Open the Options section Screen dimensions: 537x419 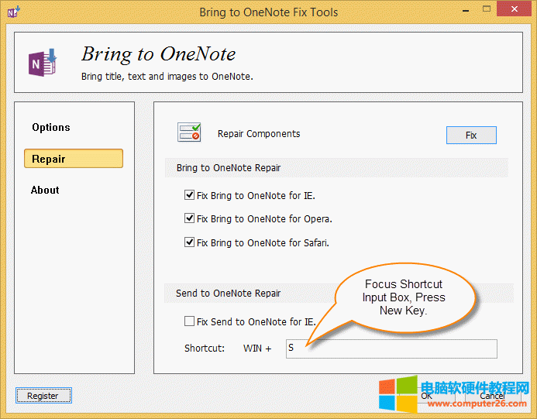(x=51, y=128)
